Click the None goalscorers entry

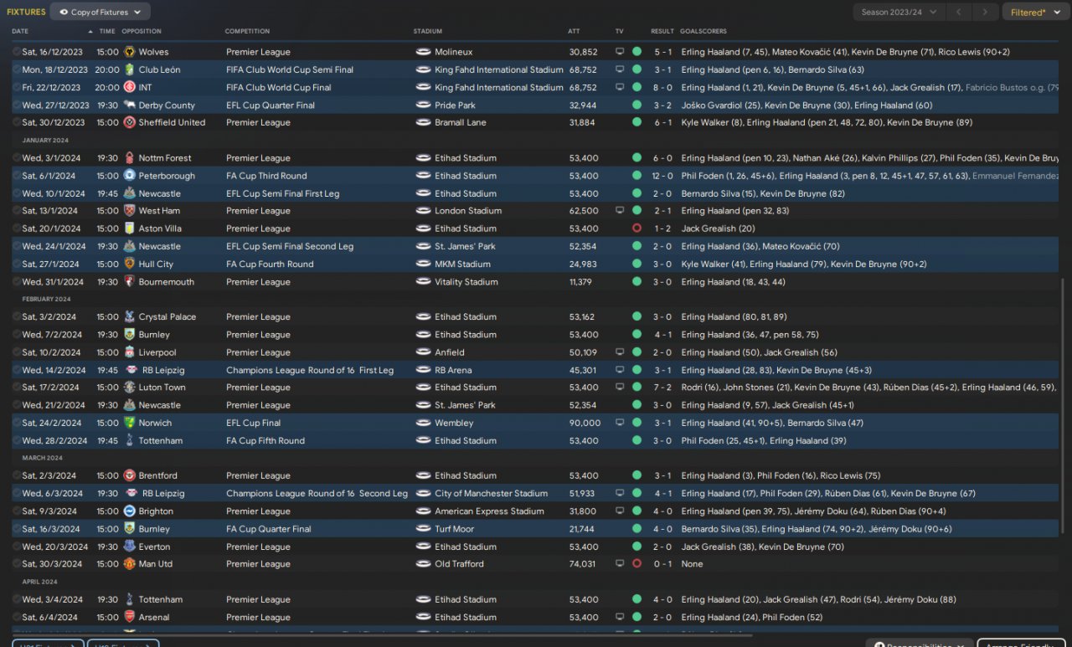(x=692, y=564)
